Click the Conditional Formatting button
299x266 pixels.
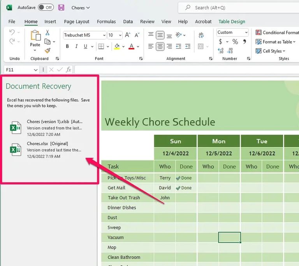click(x=277, y=32)
